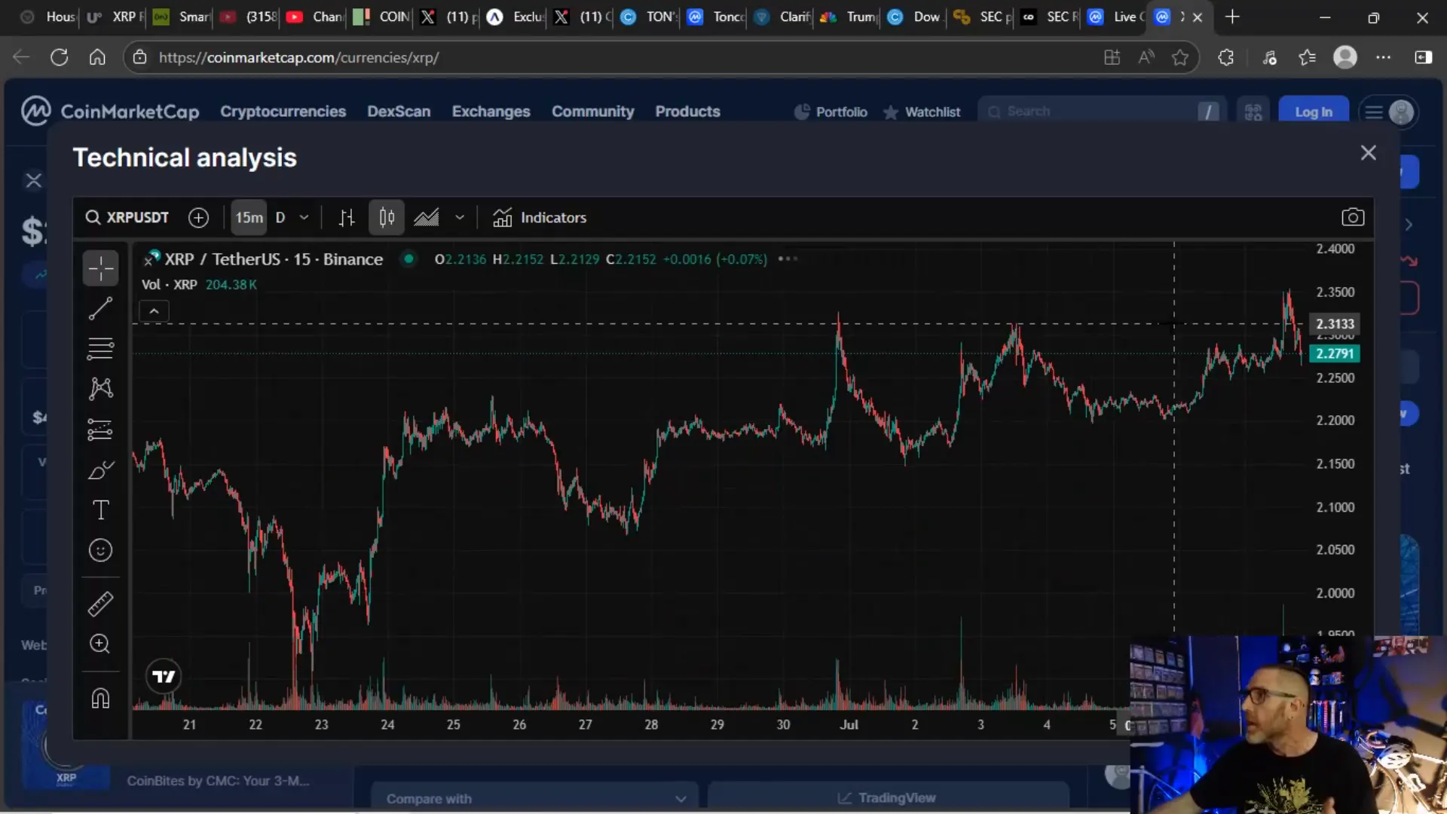Open CoinBites by CMC article link
Screen dimensions: 1447x814
218,781
